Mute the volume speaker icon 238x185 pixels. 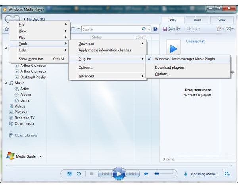[146, 173]
